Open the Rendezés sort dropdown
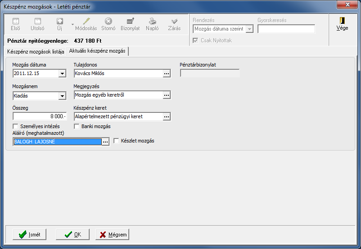The image size is (361, 249). pyautogui.click(x=249, y=29)
